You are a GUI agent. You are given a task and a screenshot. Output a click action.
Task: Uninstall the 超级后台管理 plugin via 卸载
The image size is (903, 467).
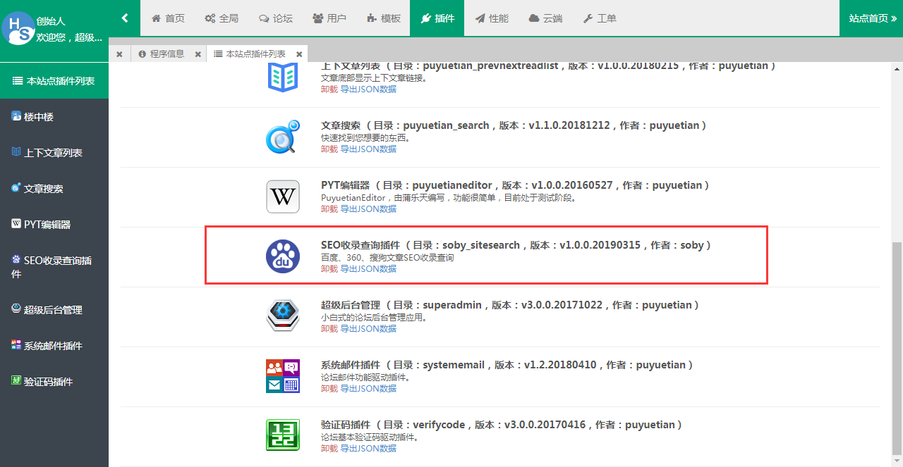329,329
